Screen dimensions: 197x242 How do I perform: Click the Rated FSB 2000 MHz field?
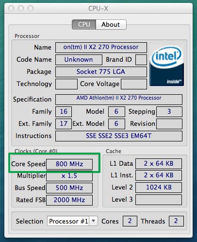69,200
